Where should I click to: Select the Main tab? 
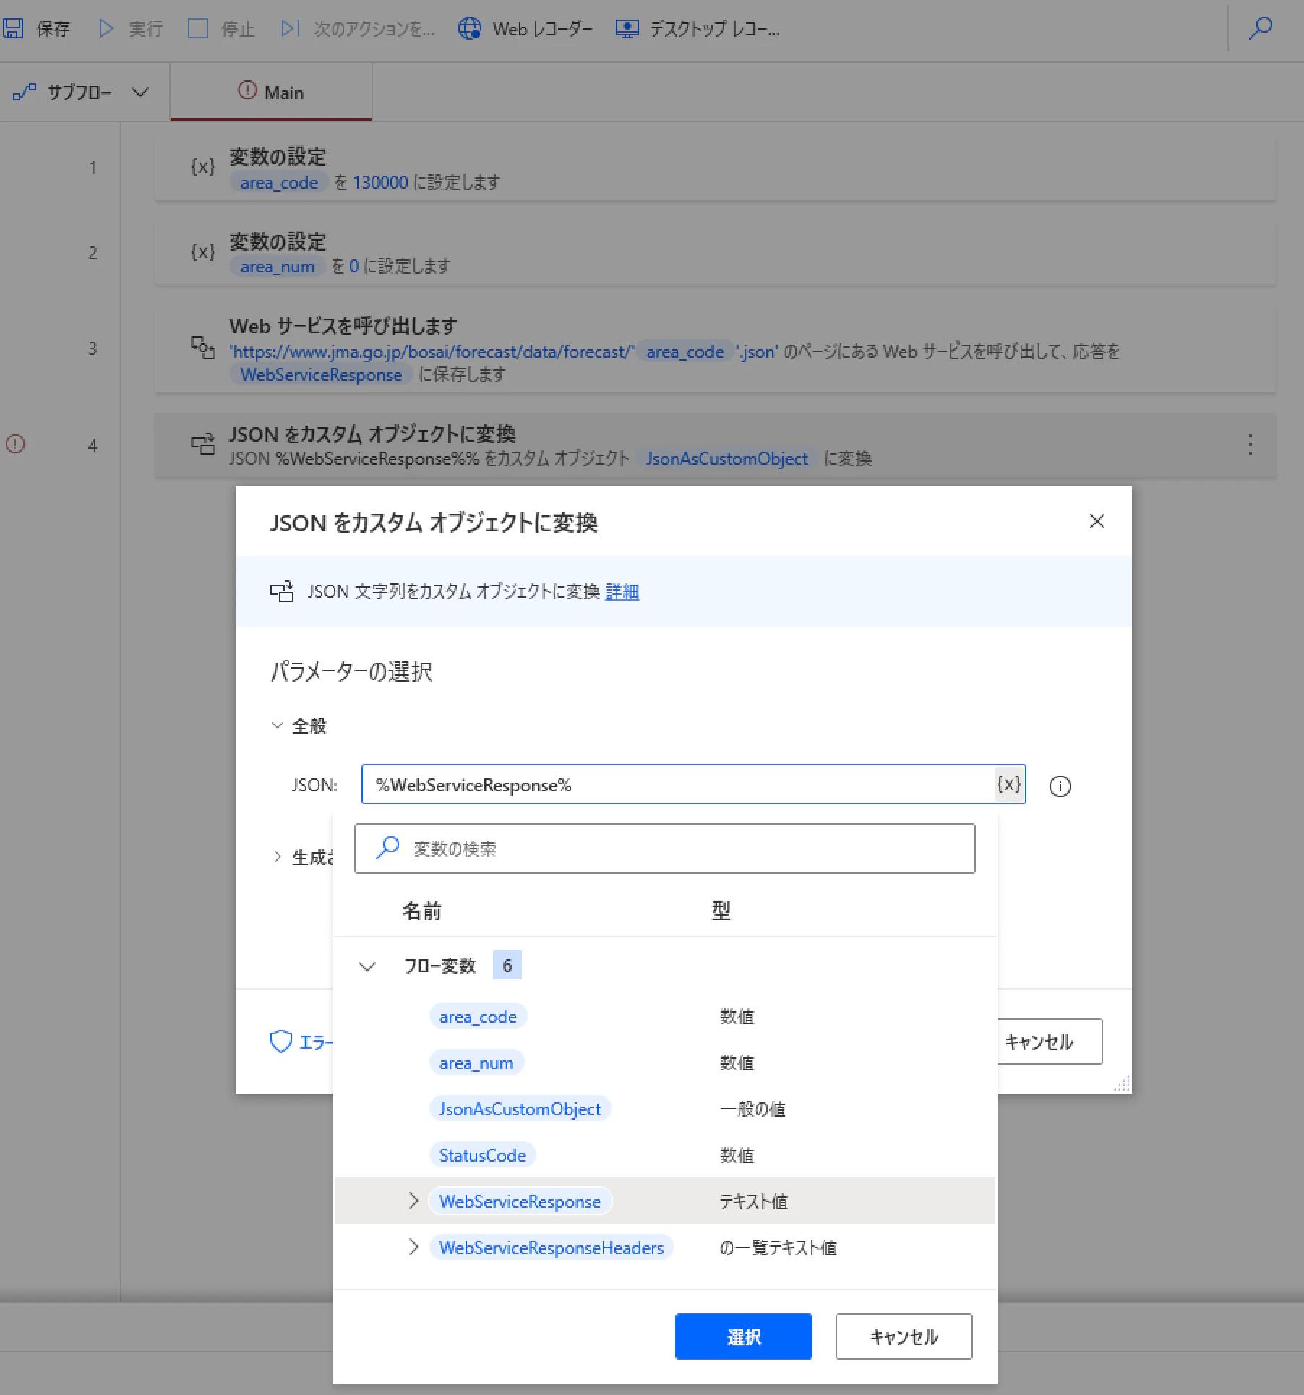coord(271,93)
